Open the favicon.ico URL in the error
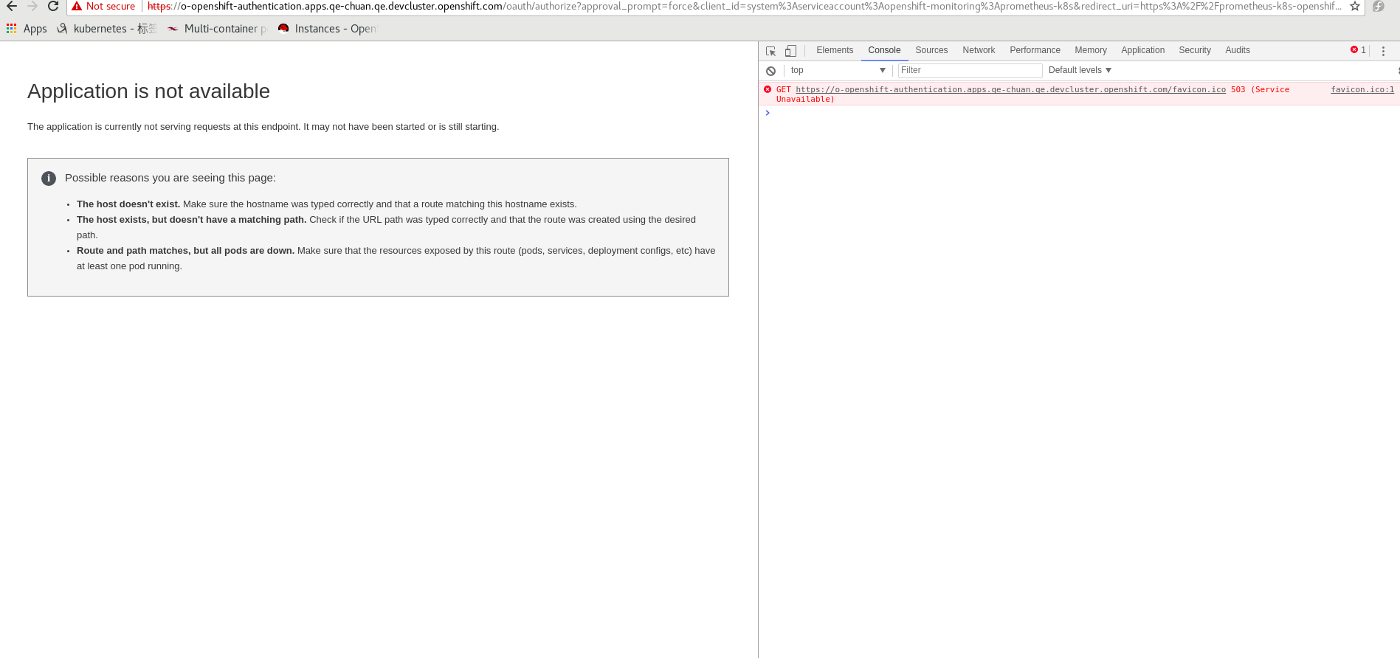 pos(1010,89)
